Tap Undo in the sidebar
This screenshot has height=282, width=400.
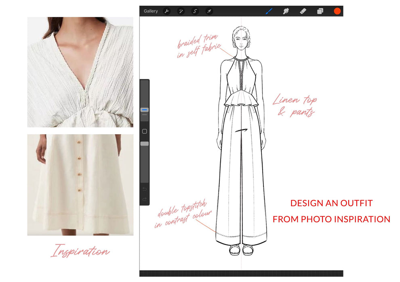[x=144, y=189]
